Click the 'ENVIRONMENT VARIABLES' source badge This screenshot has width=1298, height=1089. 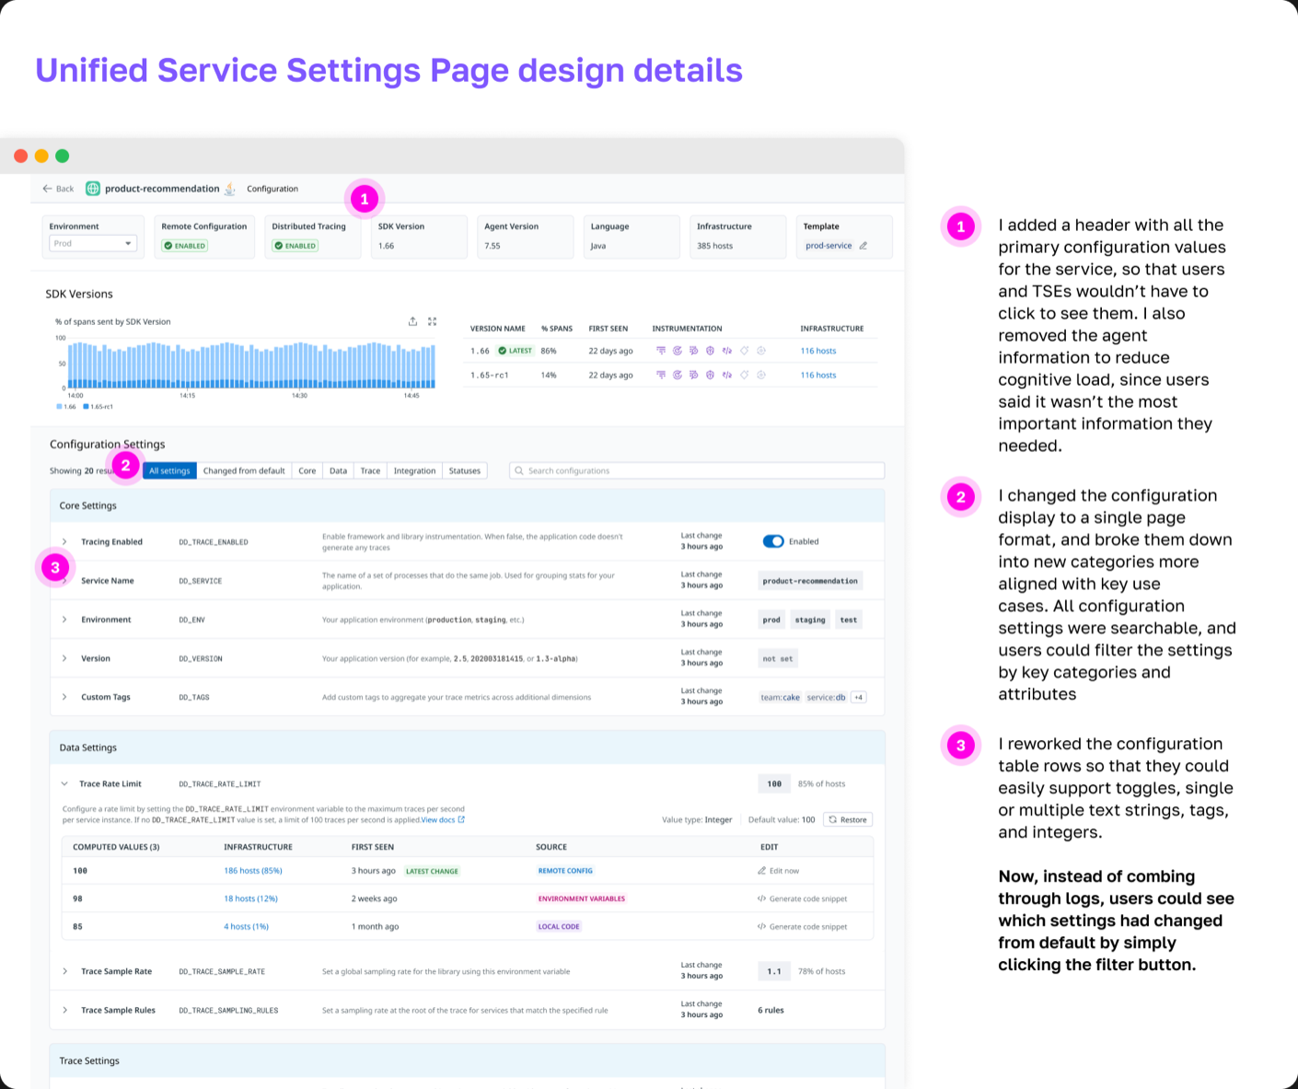(582, 898)
